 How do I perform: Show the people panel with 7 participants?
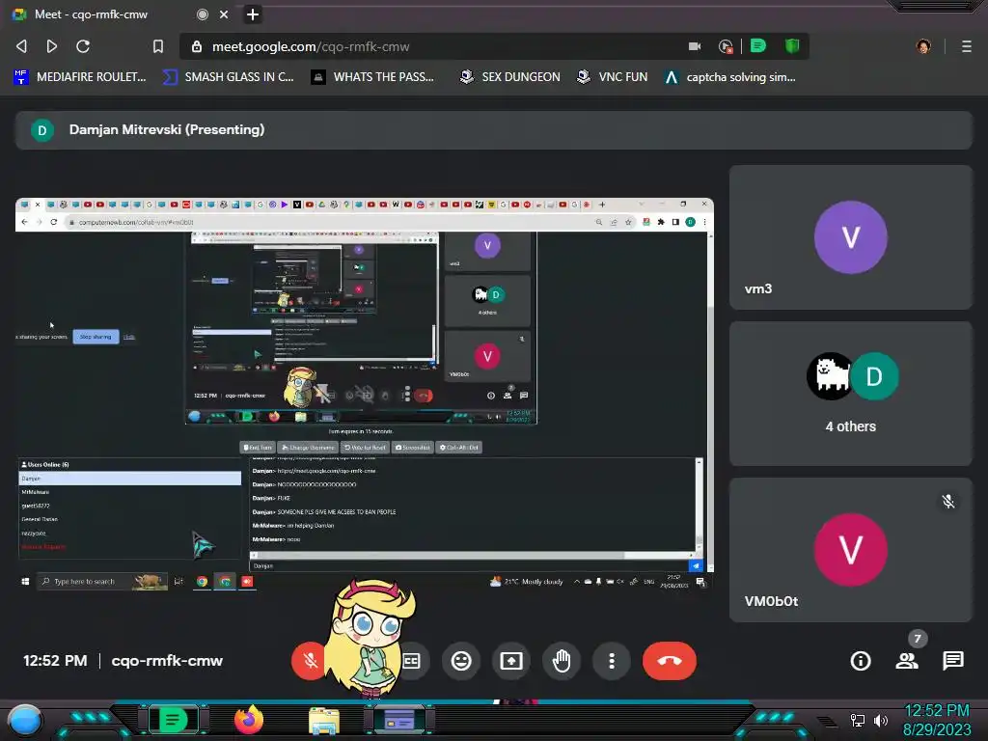click(x=907, y=660)
